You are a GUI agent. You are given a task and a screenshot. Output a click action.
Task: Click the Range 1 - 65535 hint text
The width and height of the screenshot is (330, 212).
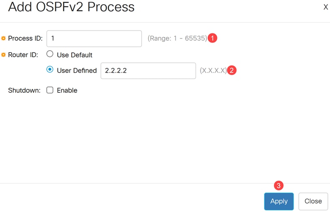[177, 38]
